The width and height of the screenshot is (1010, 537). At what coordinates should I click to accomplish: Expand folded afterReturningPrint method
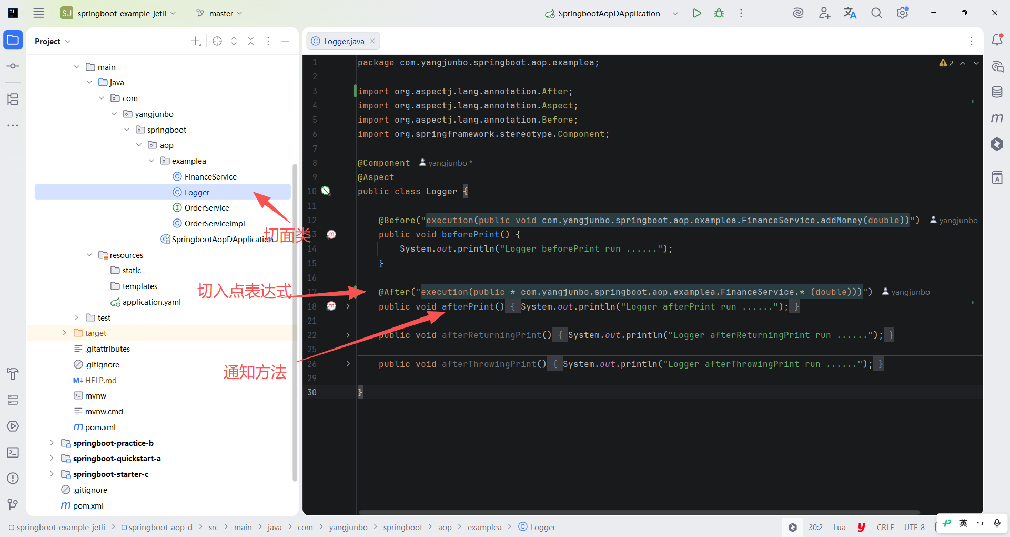click(x=348, y=335)
